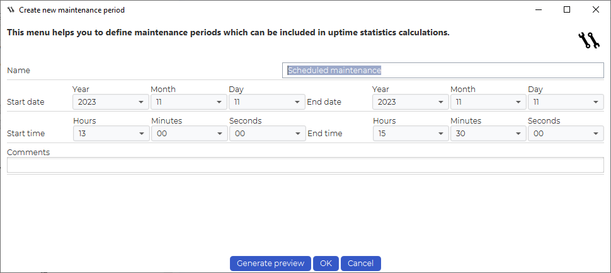Maximize the maintenance period window

[567, 9]
